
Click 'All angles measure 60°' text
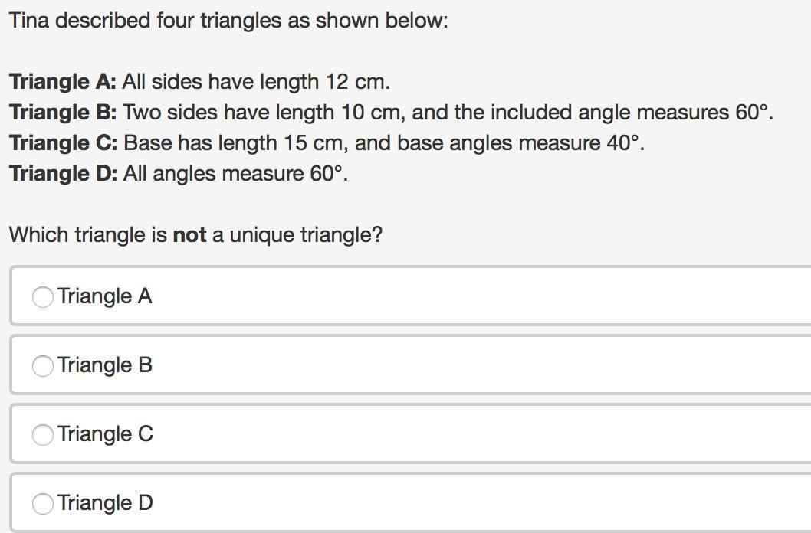point(235,174)
